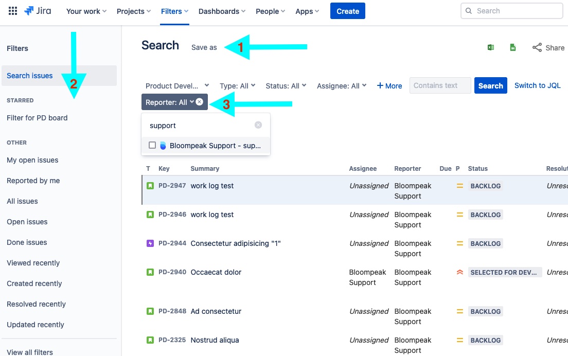Open the Dashboards menu
568x356 pixels.
pos(222,11)
